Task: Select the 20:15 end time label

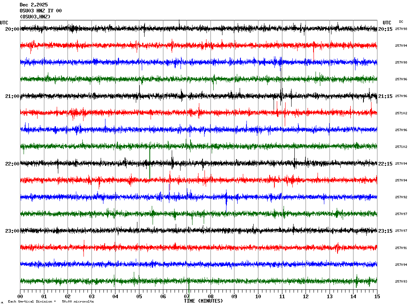Action: [385, 29]
